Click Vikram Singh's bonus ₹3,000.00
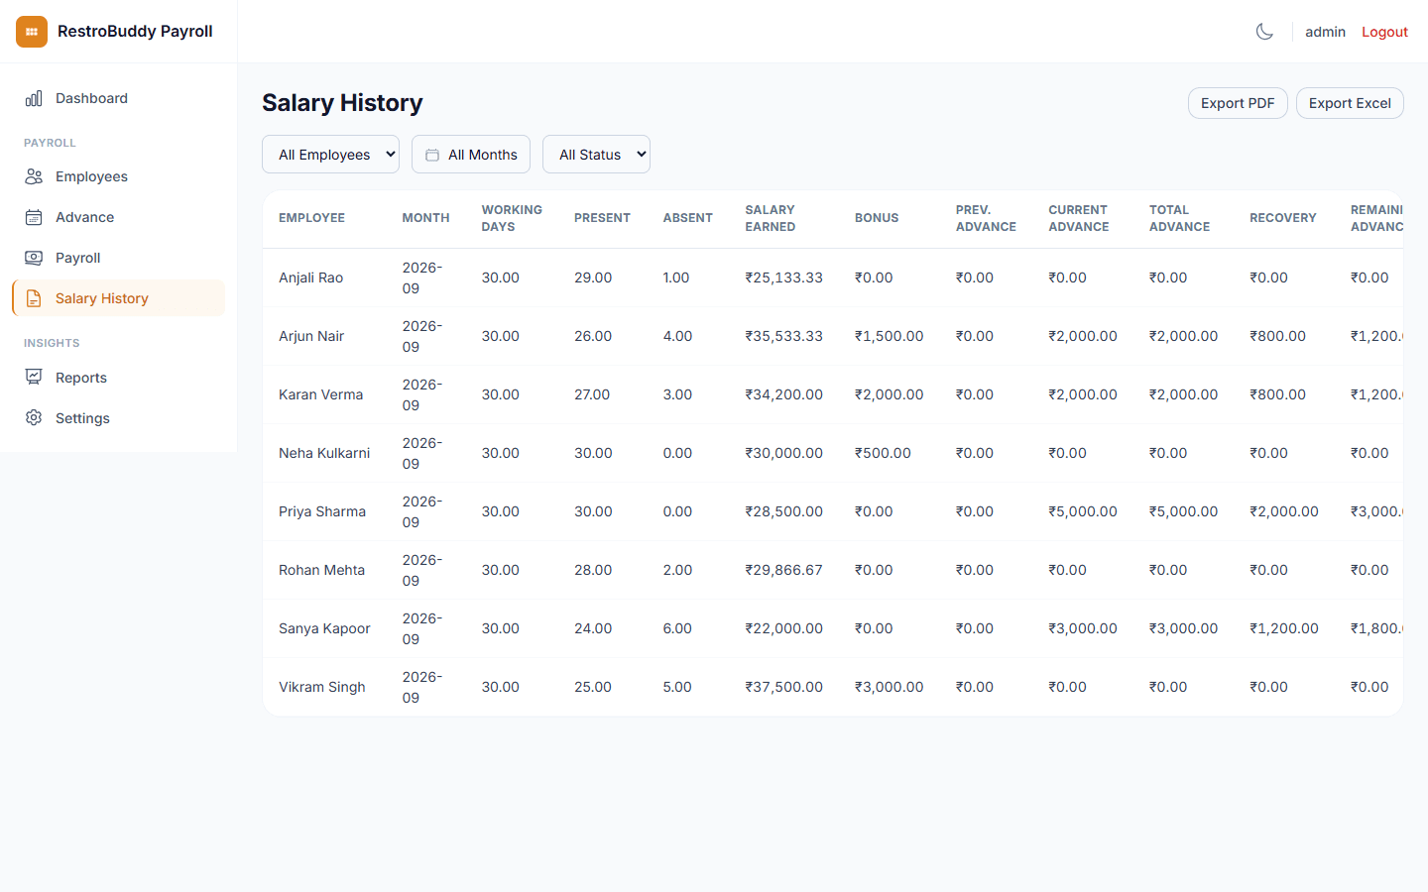Image resolution: width=1428 pixels, height=892 pixels. (x=889, y=687)
